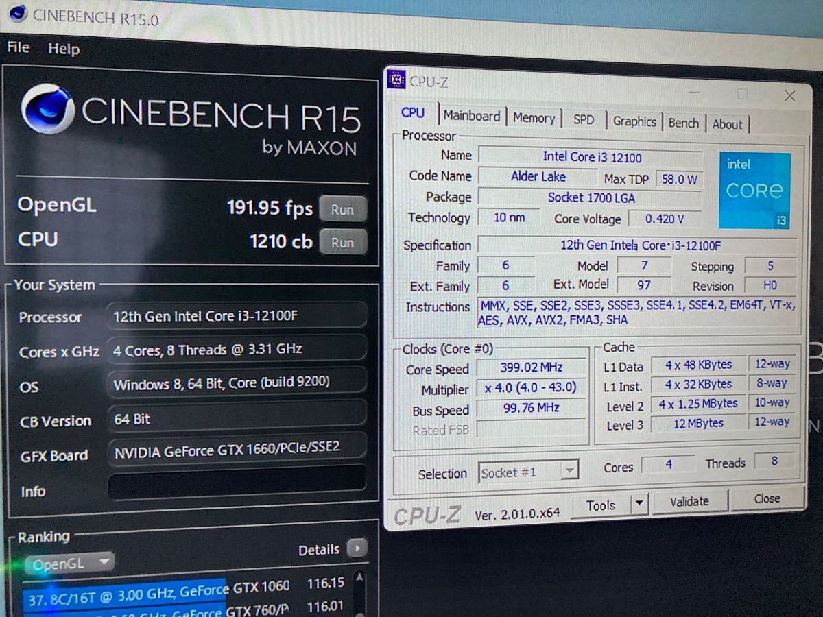Click the Bus Speed value 99.76 MHz

532,408
